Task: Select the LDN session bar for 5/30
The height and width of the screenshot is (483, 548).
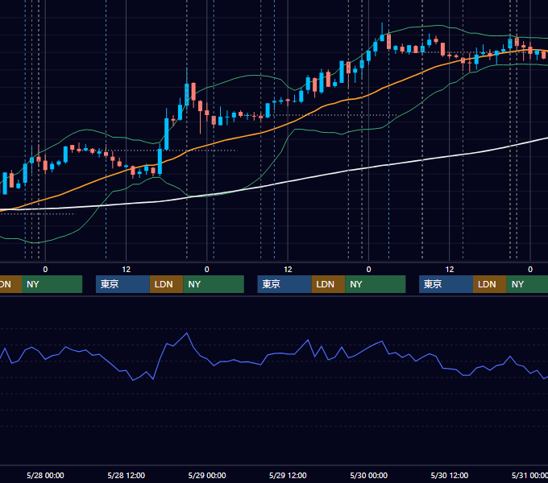Action: (x=490, y=284)
